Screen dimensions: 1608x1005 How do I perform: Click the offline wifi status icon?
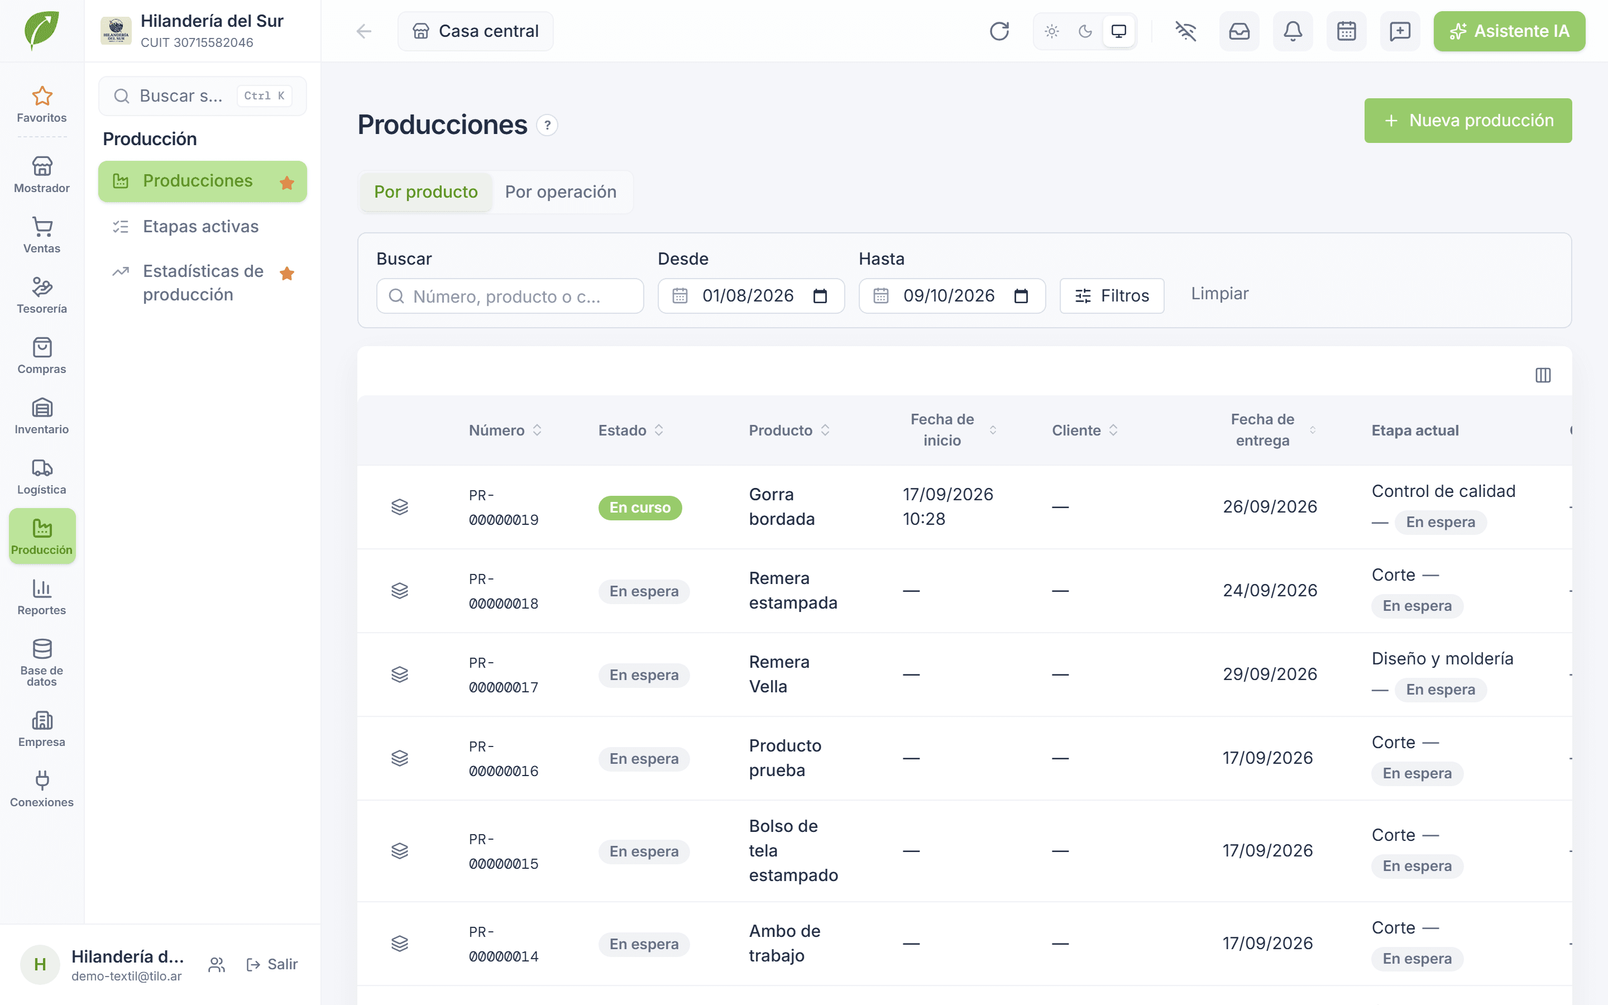[x=1185, y=31]
